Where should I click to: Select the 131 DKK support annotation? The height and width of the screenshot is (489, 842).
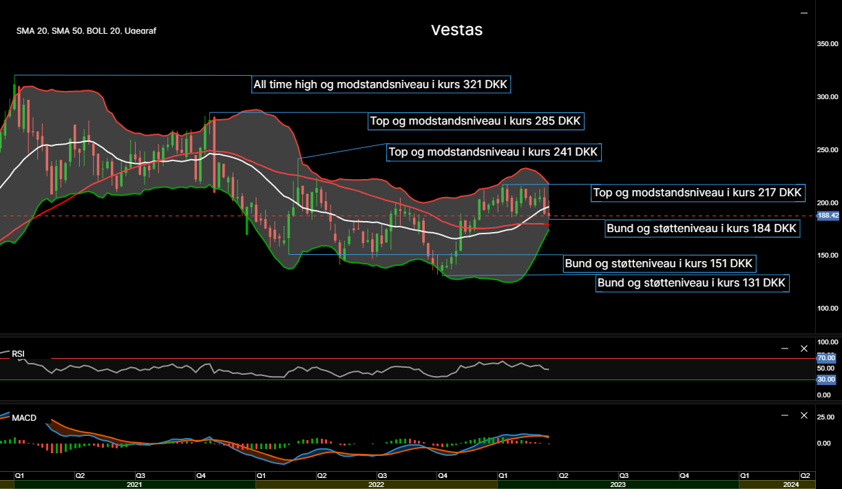pyautogui.click(x=693, y=283)
